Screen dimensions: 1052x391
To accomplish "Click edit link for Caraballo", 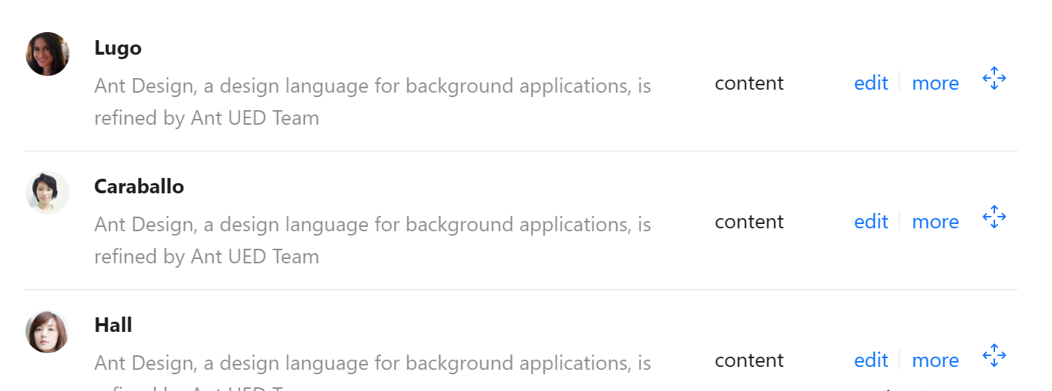I will (871, 222).
